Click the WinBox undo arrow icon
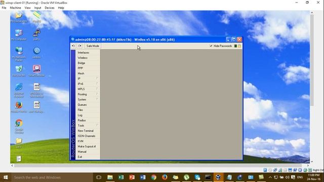This screenshot has height=182, width=324. coord(73,46)
